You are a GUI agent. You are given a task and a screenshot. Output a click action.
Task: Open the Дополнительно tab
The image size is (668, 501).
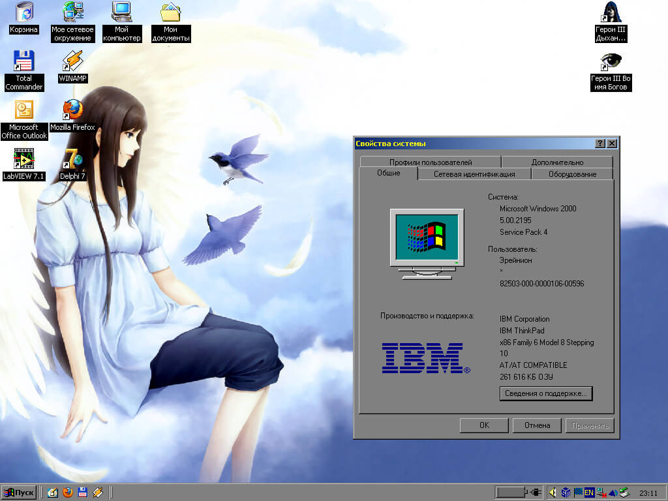pyautogui.click(x=557, y=162)
